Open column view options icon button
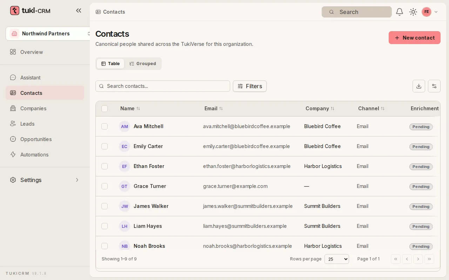This screenshot has width=449, height=280. (434, 86)
